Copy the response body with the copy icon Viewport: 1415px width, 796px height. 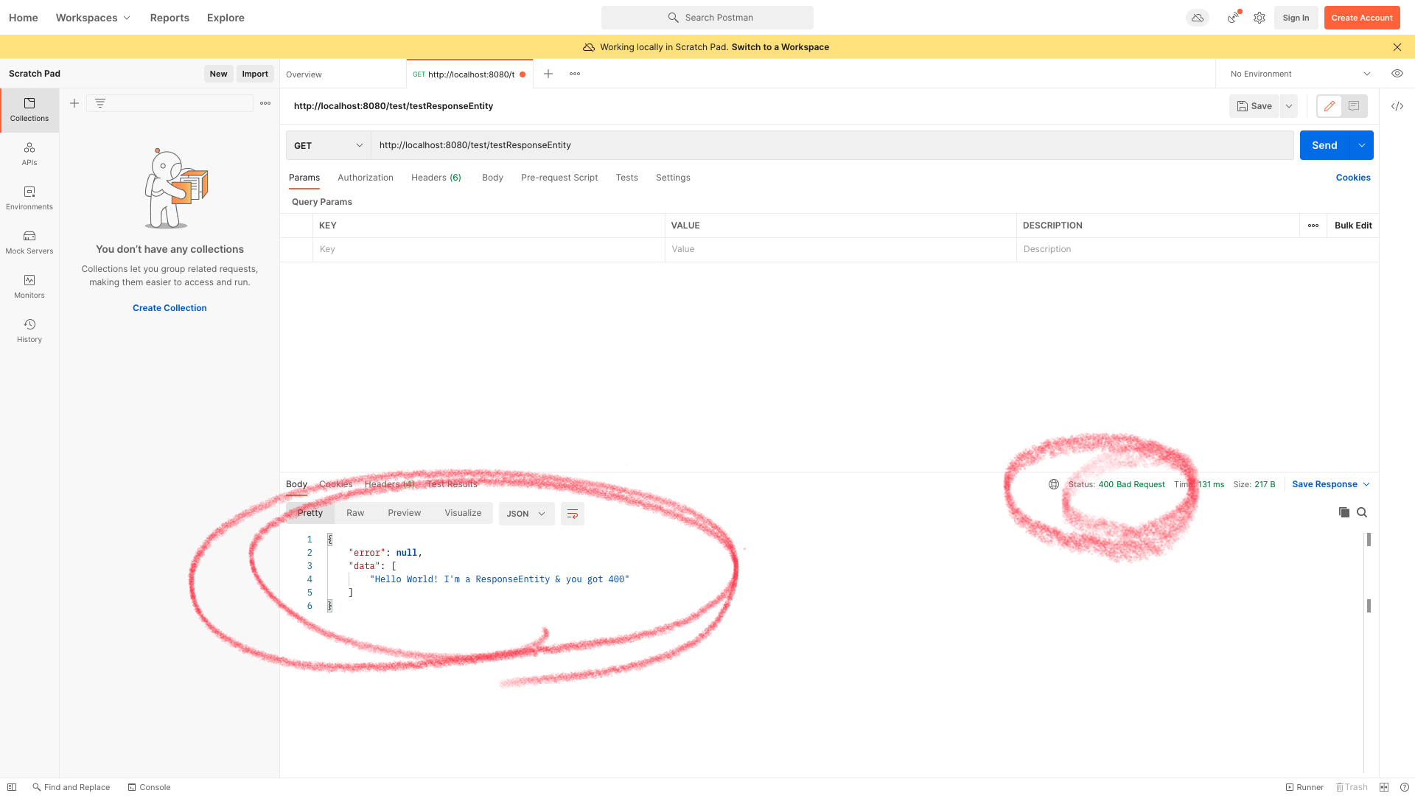pos(1344,512)
